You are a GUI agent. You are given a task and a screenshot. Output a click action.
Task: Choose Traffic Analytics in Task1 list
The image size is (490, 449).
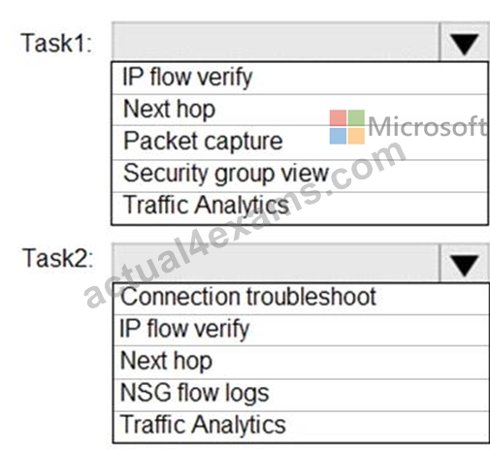(300, 208)
